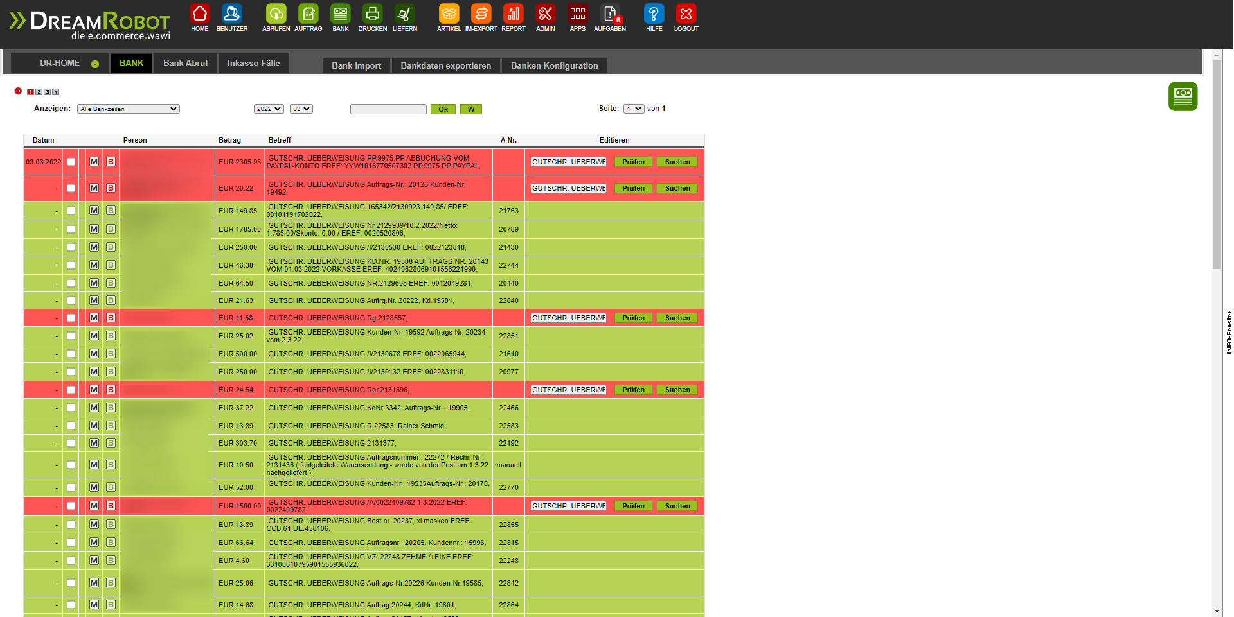Check the box for EUR 1785.00 row
Viewport: 1234px width, 617px height.
click(x=71, y=229)
